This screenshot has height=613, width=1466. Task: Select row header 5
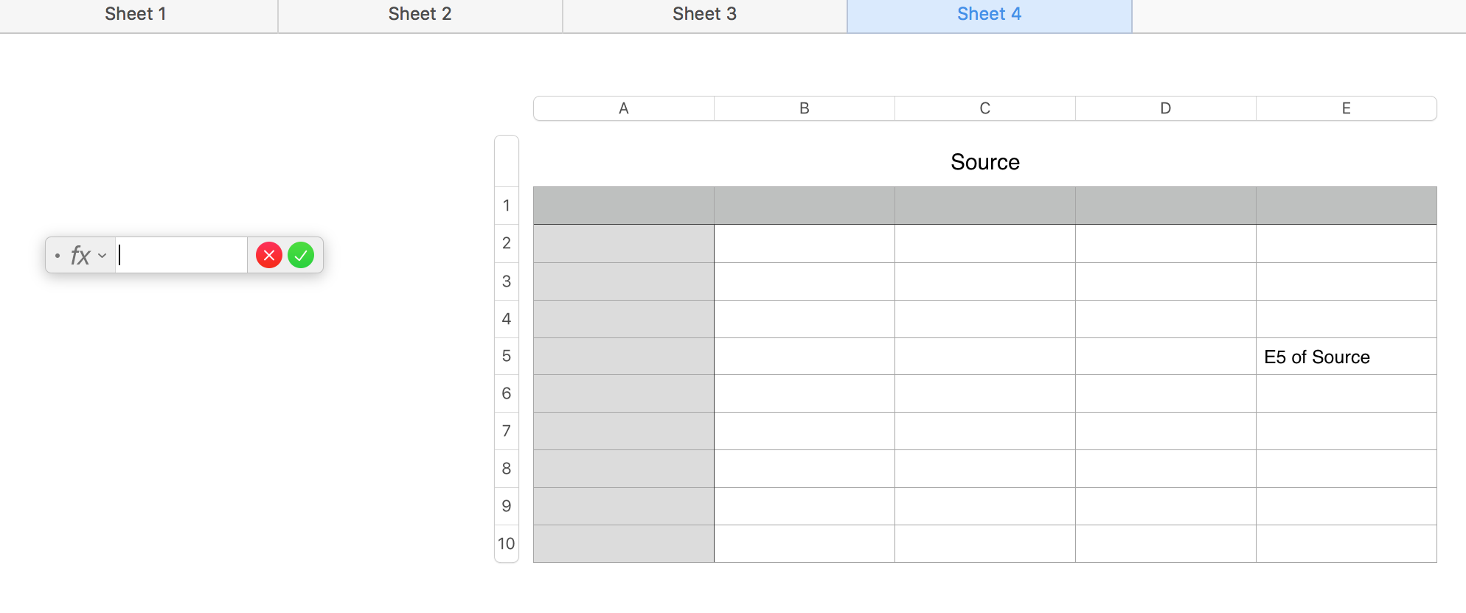[506, 356]
